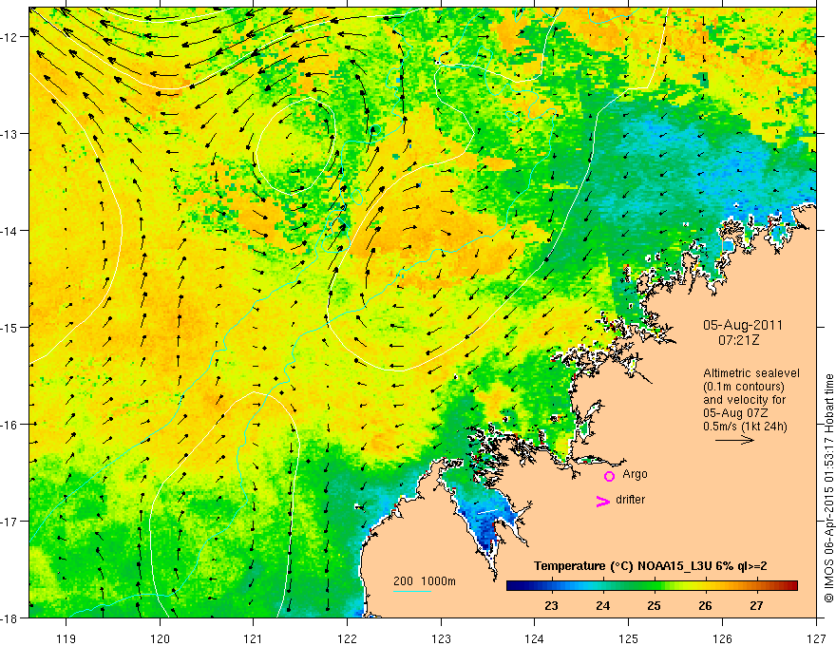Click longitude axis label '122'

tap(347, 638)
